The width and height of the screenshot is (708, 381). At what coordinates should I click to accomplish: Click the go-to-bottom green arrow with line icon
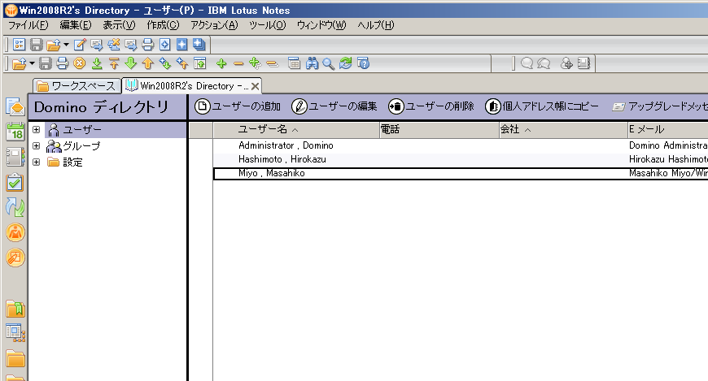pyautogui.click(x=97, y=63)
